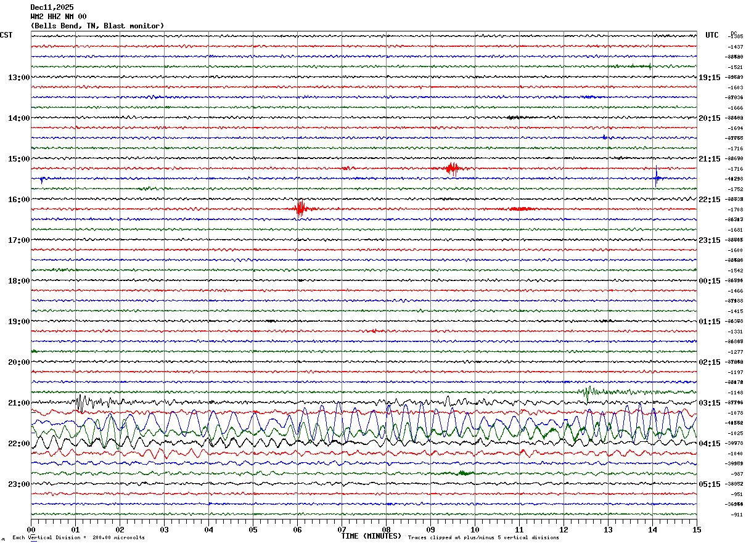Screen dimensions: 746x546
Task: Click the DC offset value -1542
Action: 736,271
